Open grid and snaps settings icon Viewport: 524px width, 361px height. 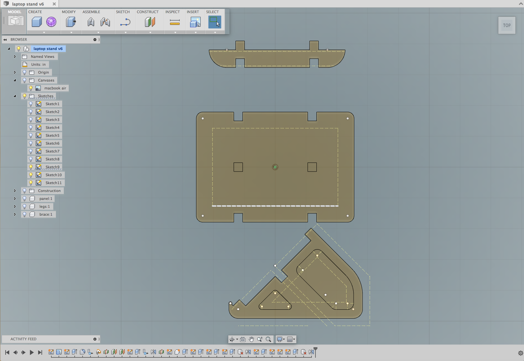[x=290, y=339]
